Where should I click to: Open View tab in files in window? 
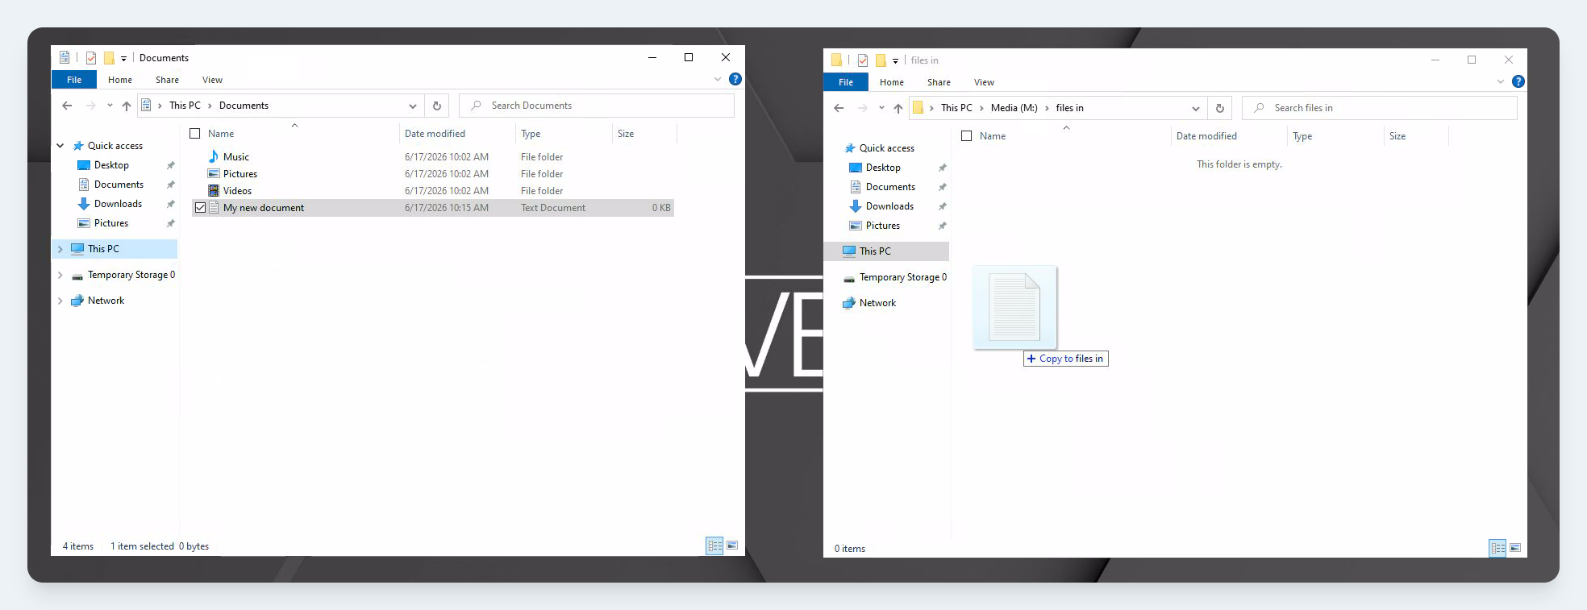coord(984,82)
